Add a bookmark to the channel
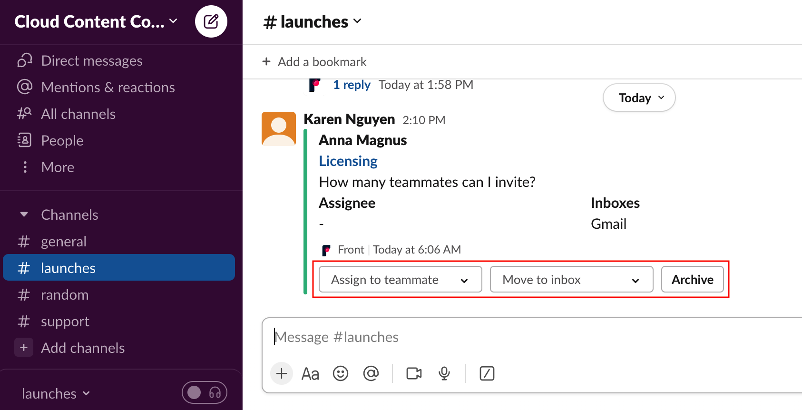 point(314,62)
